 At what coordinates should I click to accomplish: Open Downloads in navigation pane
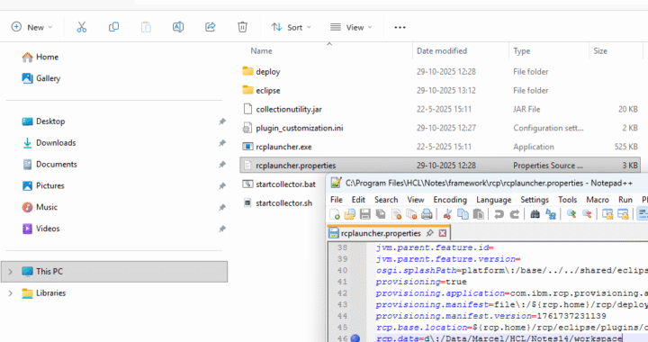[x=49, y=143]
